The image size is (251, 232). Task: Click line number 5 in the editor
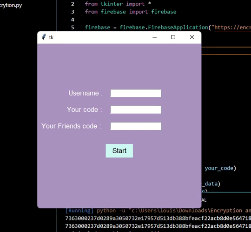(x=73, y=27)
